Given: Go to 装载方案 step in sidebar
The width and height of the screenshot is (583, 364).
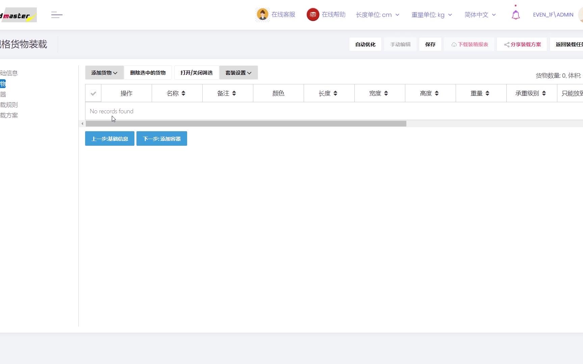Looking at the screenshot, I should tap(9, 115).
